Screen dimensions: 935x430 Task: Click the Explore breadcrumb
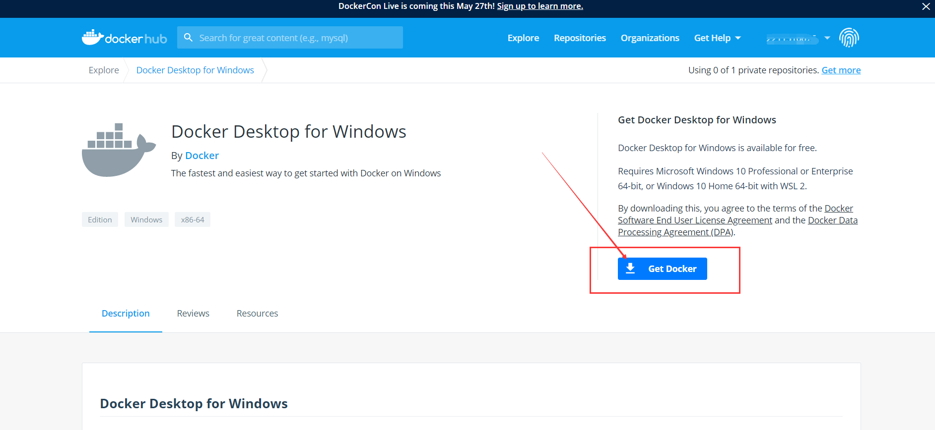(104, 70)
